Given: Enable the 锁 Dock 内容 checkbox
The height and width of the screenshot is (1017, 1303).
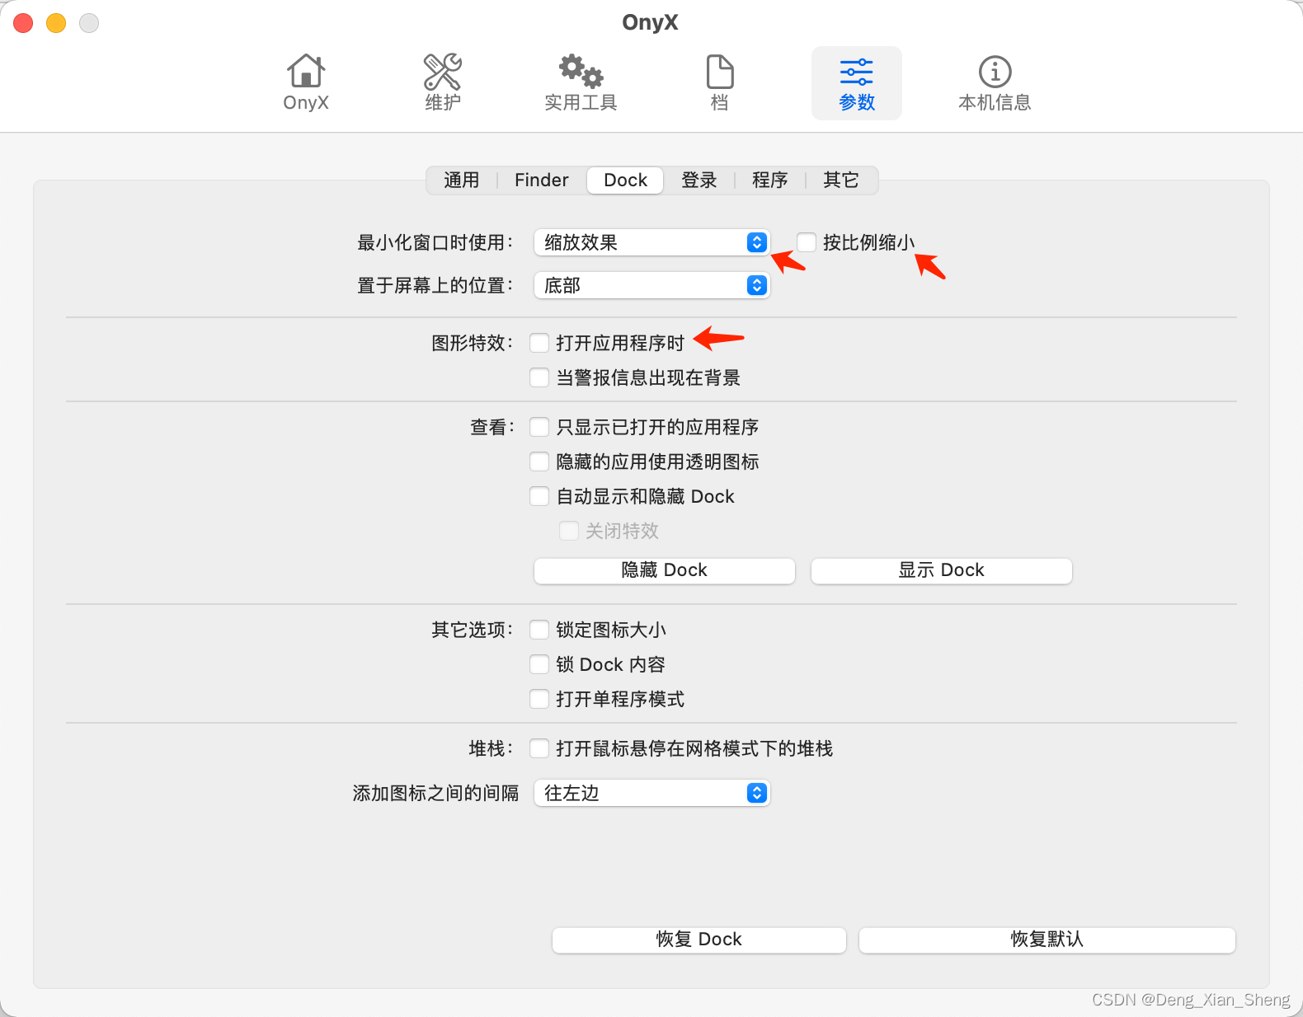Looking at the screenshot, I should coord(539,664).
